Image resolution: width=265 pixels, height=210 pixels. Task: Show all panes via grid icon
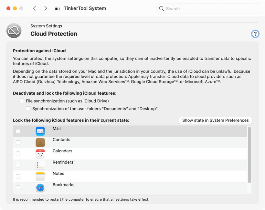click(x=57, y=8)
